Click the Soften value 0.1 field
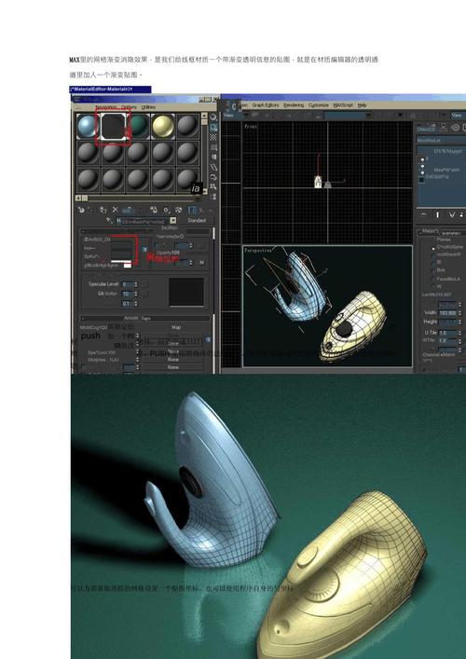The image size is (466, 659). coord(127,303)
